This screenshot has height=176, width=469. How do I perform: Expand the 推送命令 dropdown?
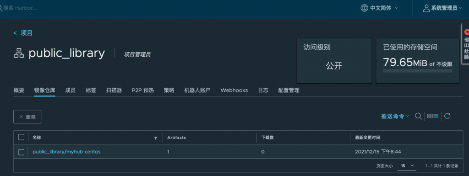[395, 116]
